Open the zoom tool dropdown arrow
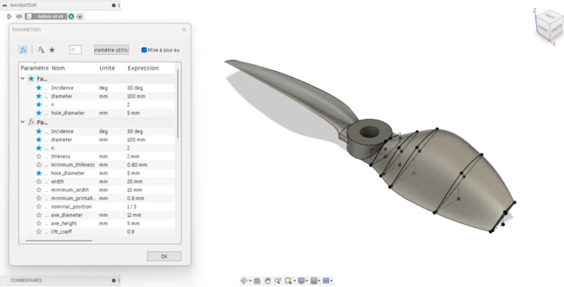This screenshot has width=564, height=287. [x=294, y=280]
